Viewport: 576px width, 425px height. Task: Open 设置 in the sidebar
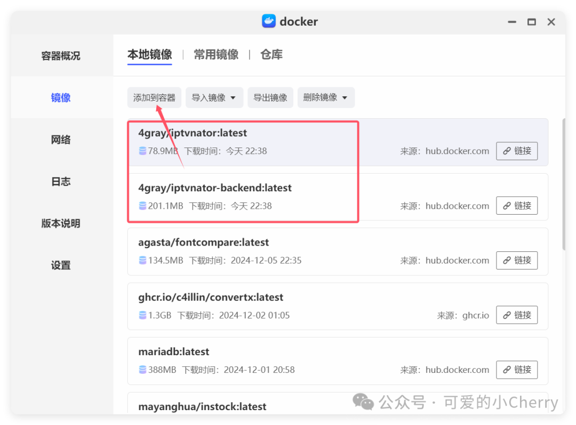[61, 265]
